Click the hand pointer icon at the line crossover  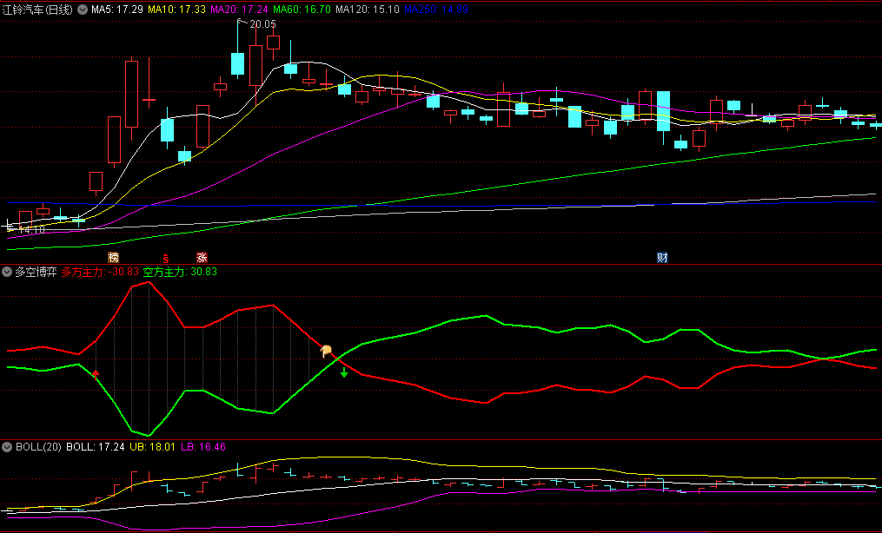pos(326,352)
